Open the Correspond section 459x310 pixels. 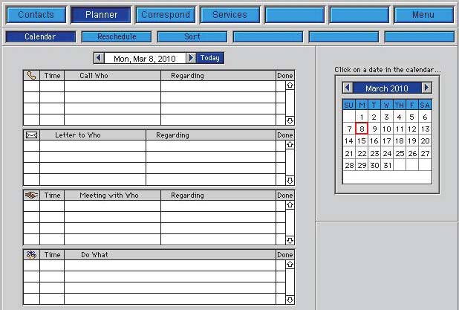tap(166, 15)
